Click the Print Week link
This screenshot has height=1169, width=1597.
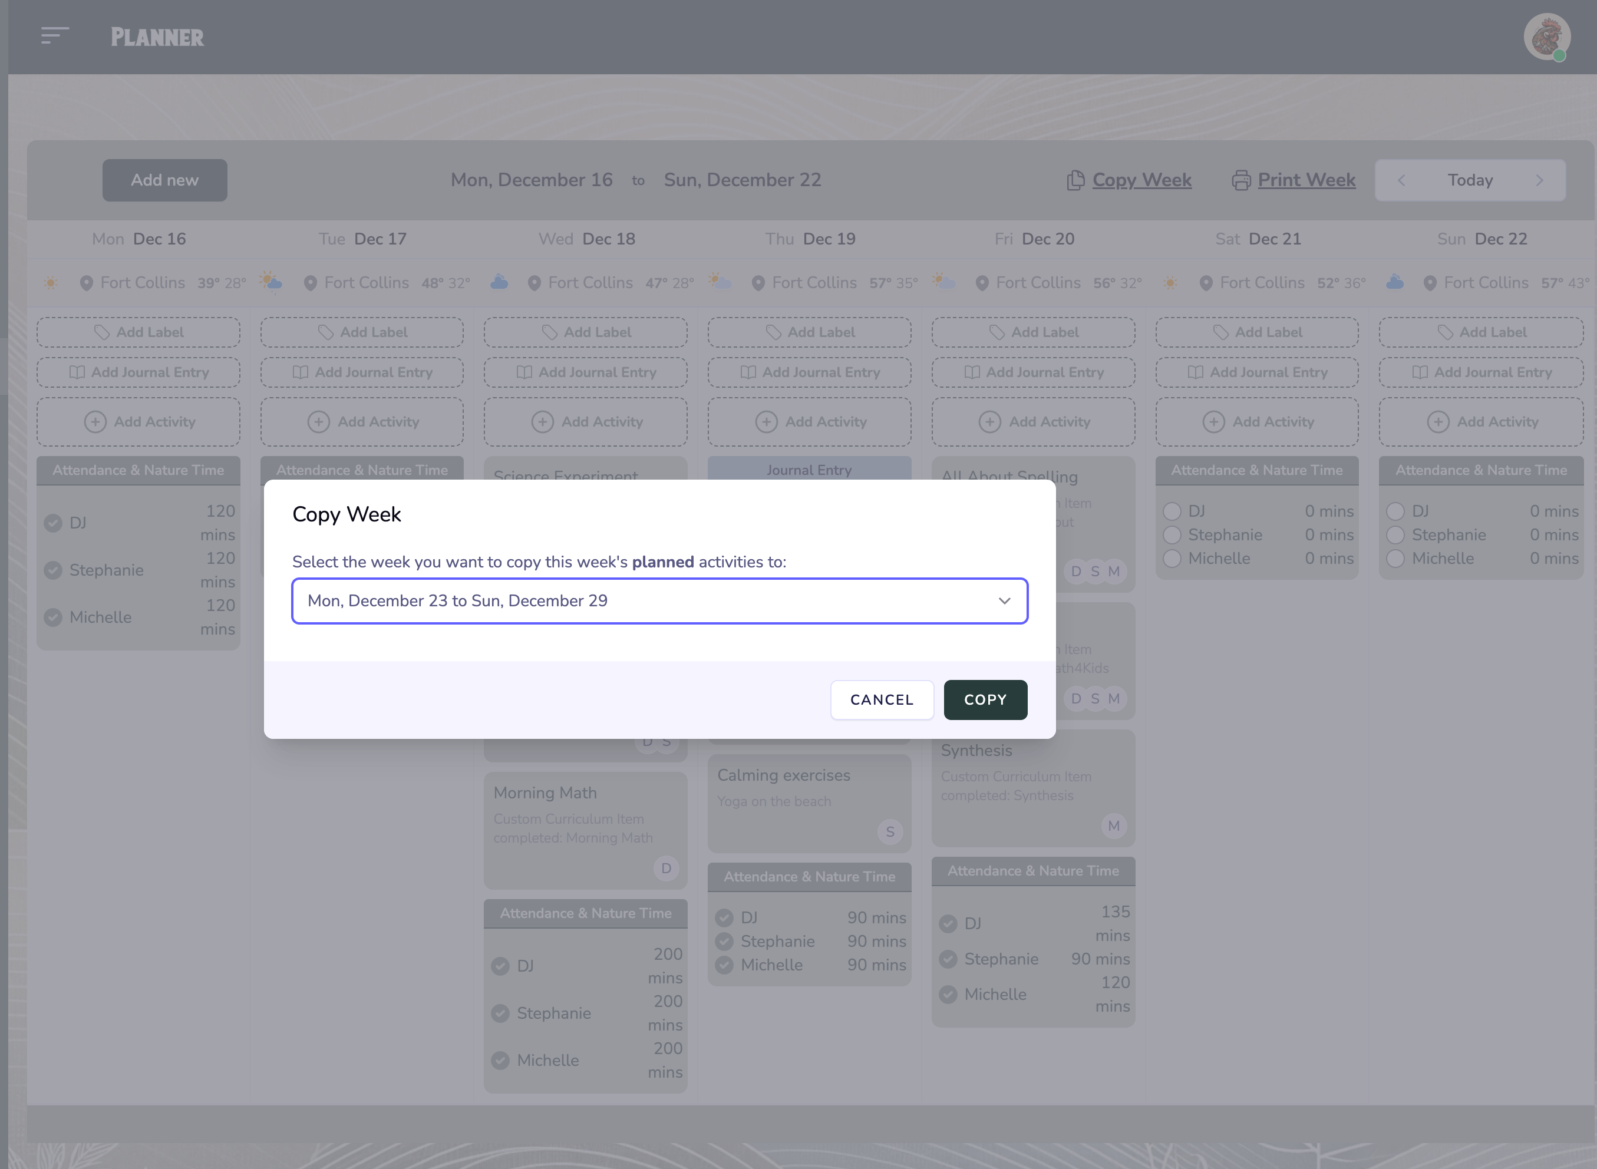point(1306,180)
